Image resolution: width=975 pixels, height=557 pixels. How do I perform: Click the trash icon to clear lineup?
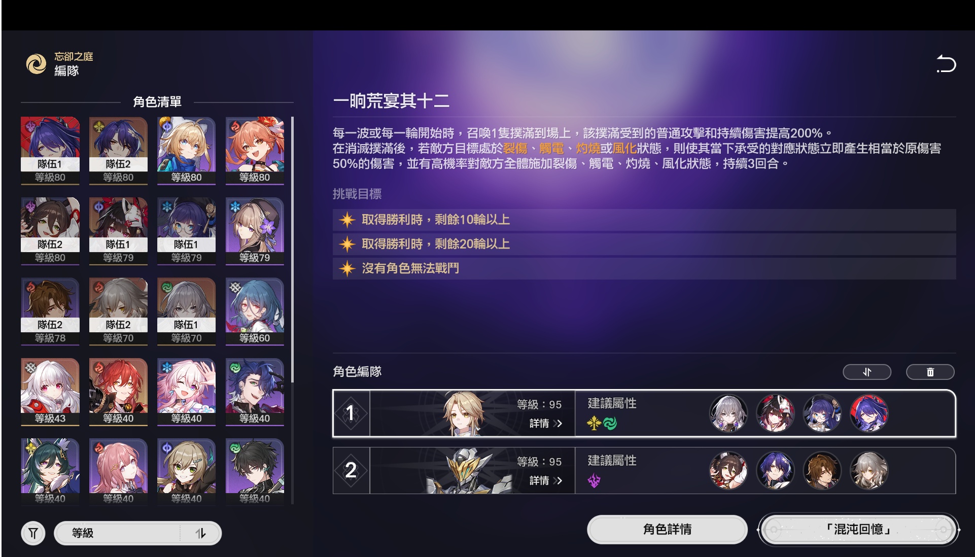pyautogui.click(x=930, y=372)
